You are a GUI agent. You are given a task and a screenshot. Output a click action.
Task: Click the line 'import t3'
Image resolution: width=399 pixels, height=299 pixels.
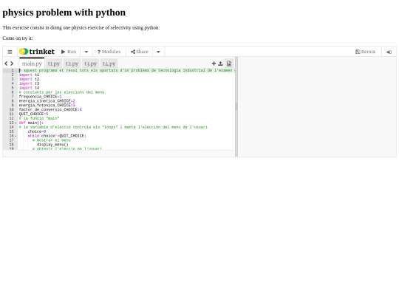point(29,83)
